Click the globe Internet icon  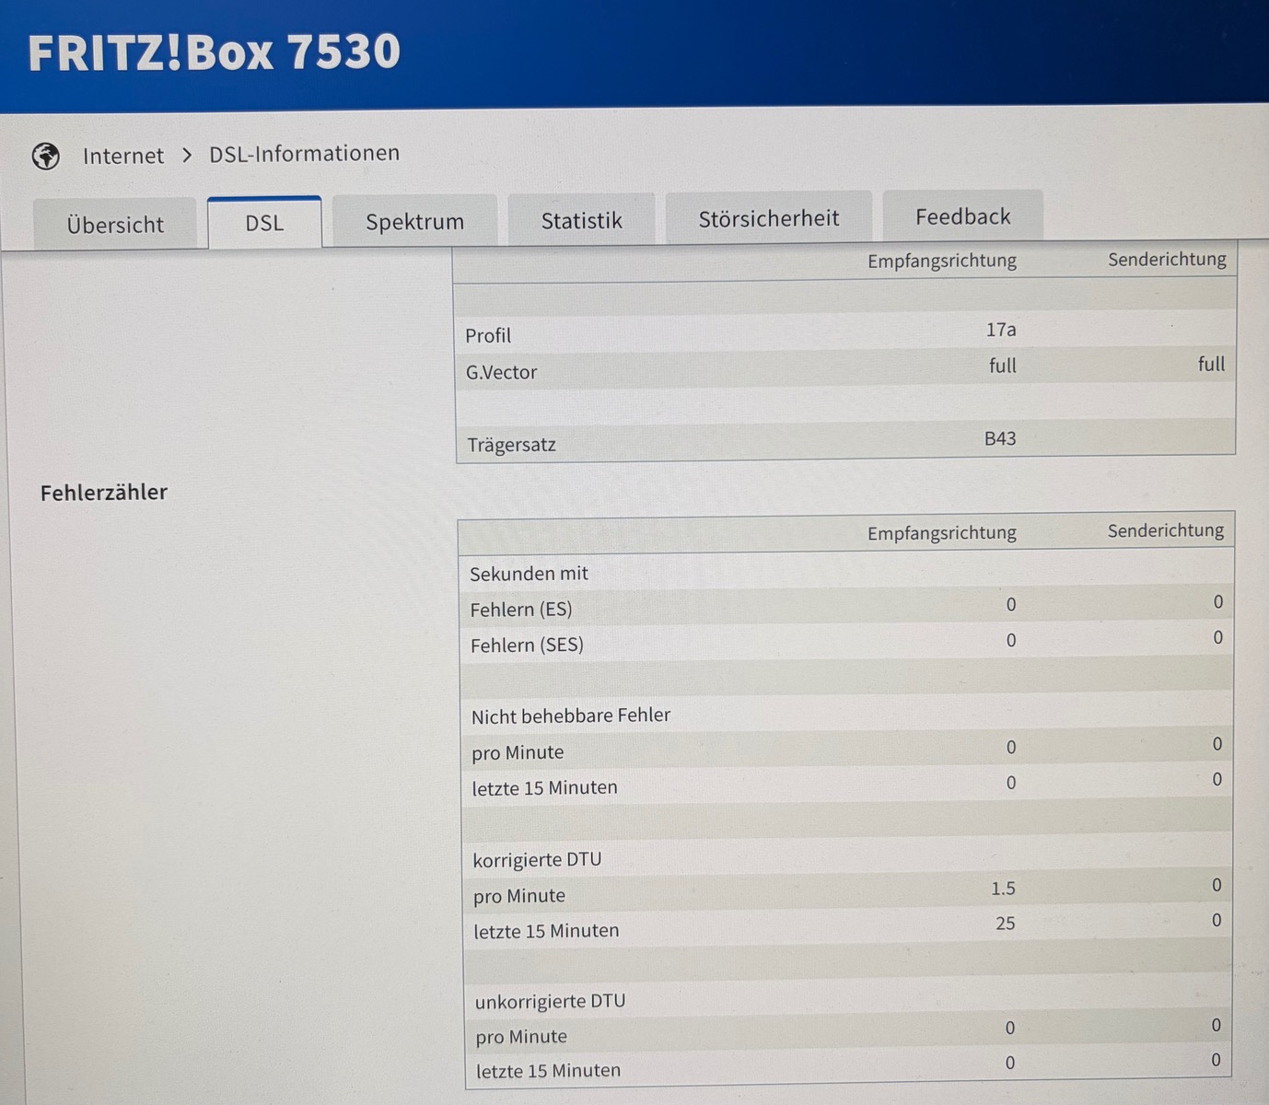pos(46,157)
